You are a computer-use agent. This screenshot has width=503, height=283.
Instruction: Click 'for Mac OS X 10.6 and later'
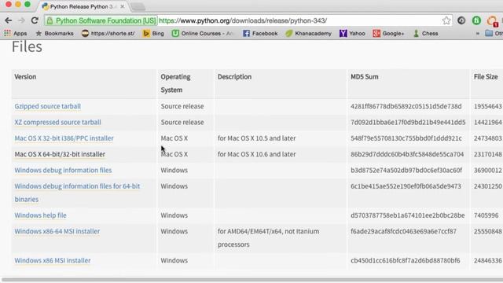257,154
